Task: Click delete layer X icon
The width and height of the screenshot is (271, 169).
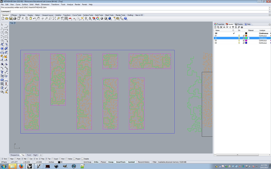Action: (221, 27)
